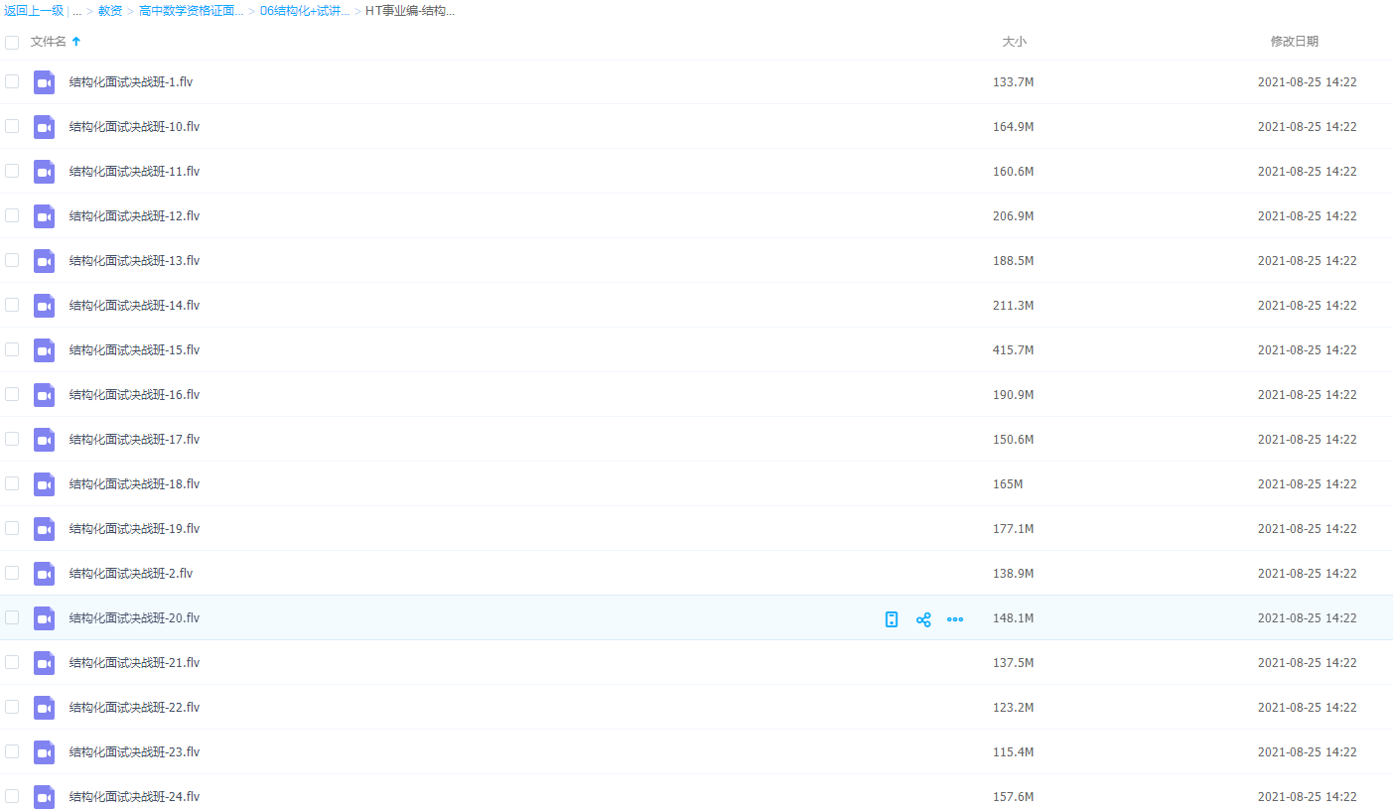This screenshot has width=1393, height=810.
Task: Open the three-dots more options on the 决战班-20.flv row
Action: [x=955, y=619]
